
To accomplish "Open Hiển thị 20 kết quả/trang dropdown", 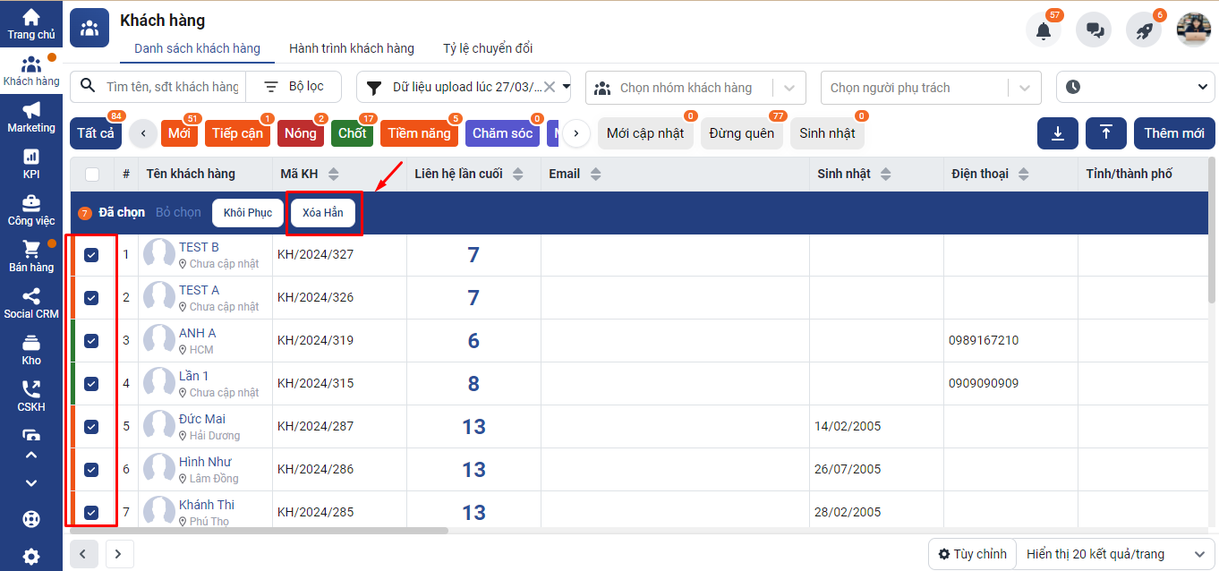I will [1115, 554].
